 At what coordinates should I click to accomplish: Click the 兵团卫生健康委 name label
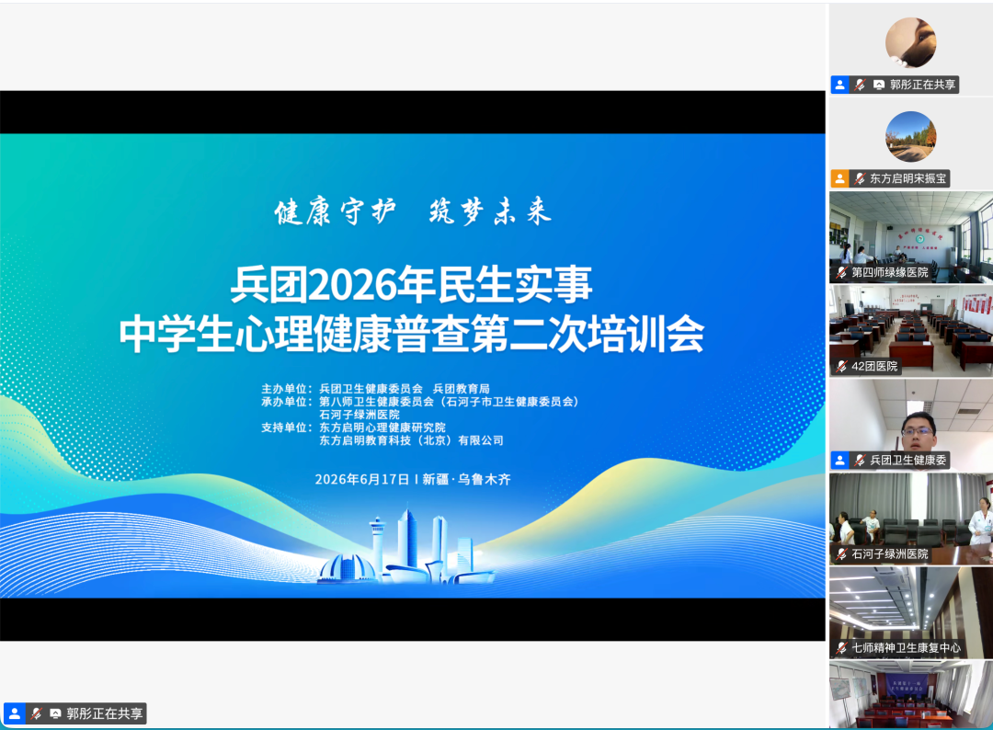[x=908, y=461]
